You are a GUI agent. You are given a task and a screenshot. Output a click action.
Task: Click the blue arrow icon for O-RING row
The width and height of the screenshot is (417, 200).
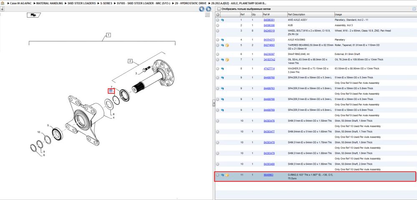point(222,175)
